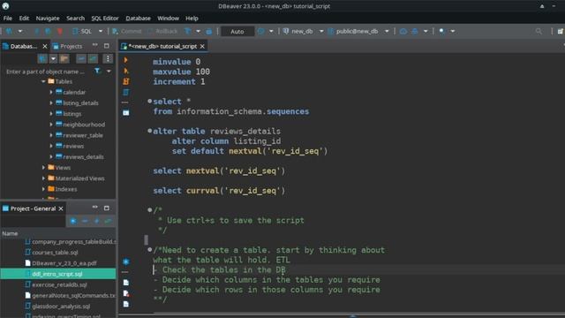
Task: Click the blue round icon right of the cloud
Action: click(x=415, y=32)
